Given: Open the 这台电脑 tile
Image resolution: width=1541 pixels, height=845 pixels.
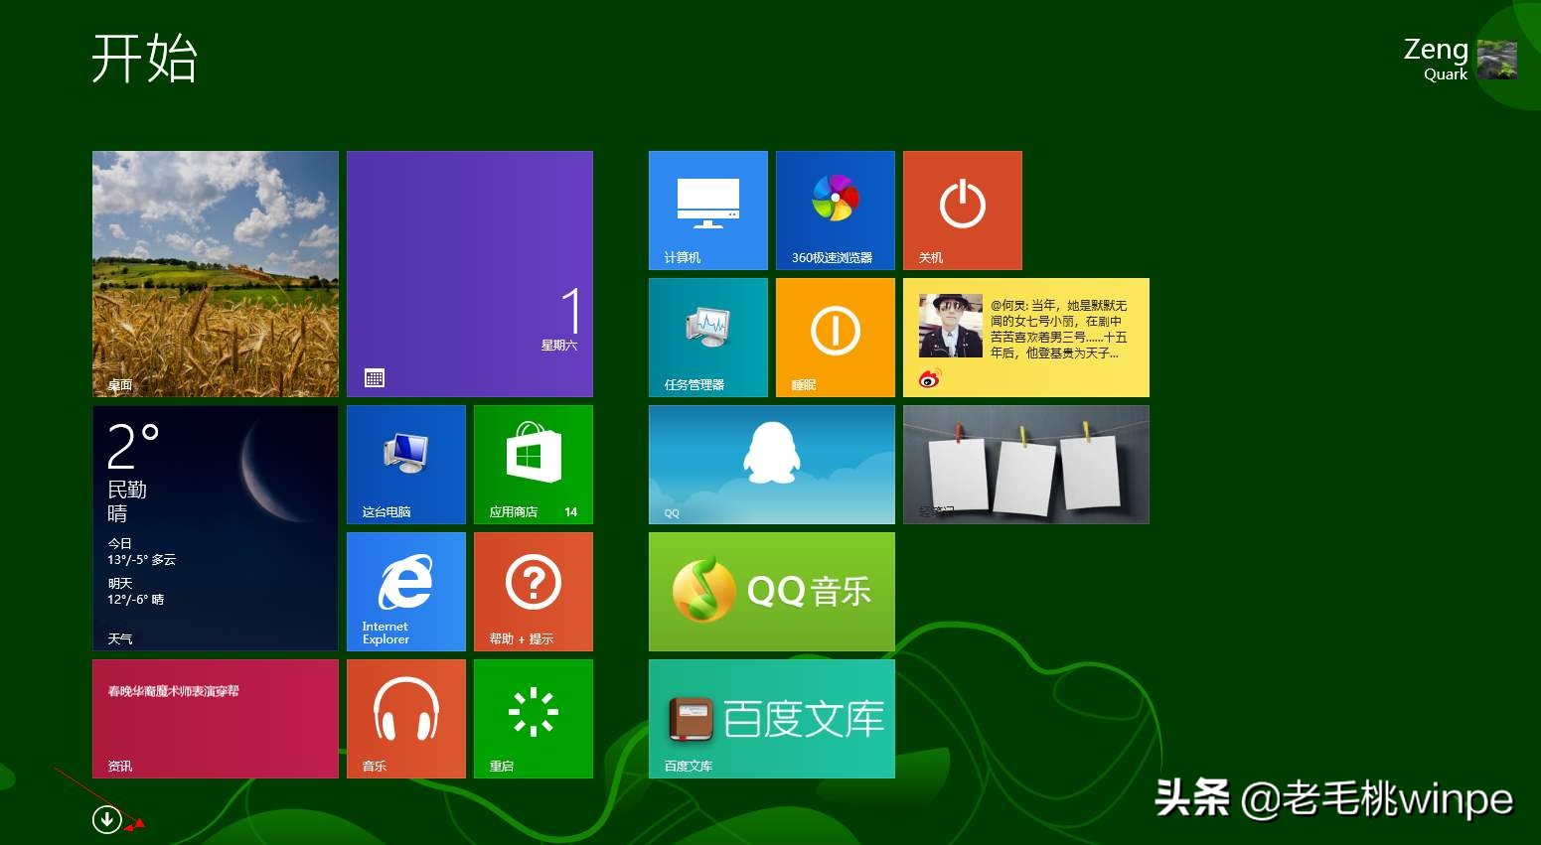Looking at the screenshot, I should click(x=405, y=464).
